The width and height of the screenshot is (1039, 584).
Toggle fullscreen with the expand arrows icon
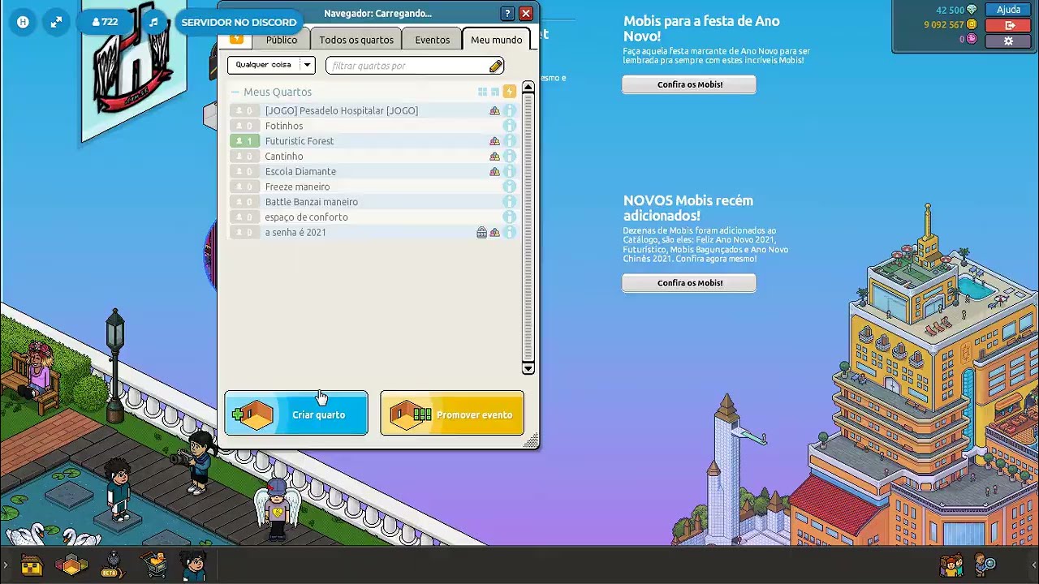click(56, 22)
